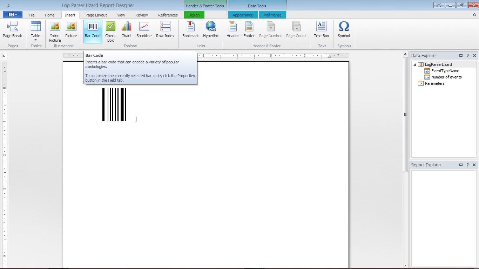Click the Page Count ribbon button
The width and height of the screenshot is (479, 269).
click(x=296, y=30)
